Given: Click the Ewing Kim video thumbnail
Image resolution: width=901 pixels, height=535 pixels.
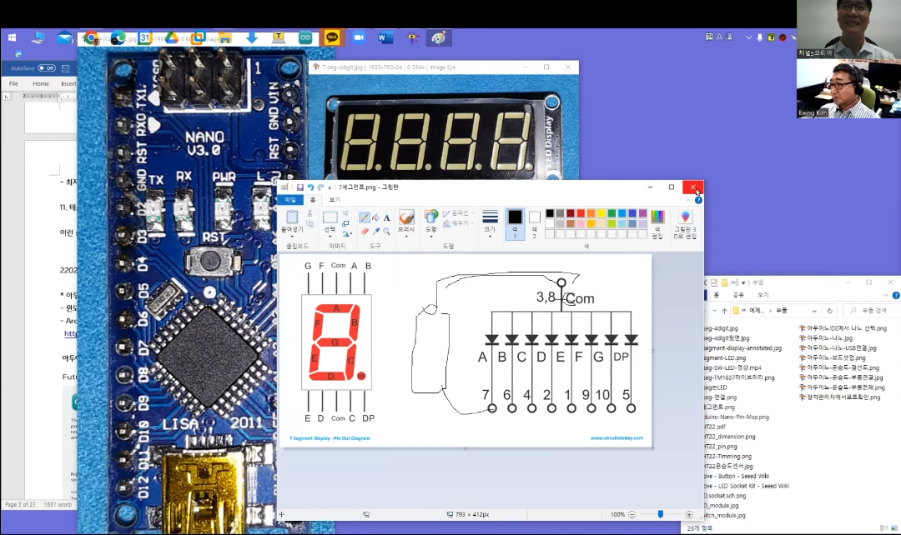Looking at the screenshot, I should [848, 89].
